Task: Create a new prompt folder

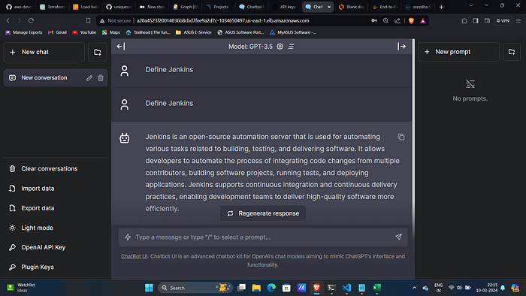Action: point(512,52)
